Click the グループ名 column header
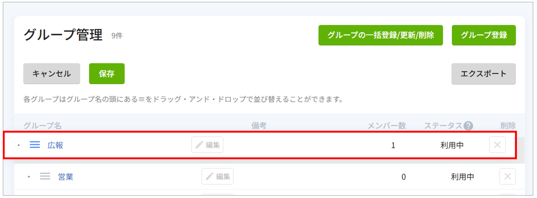The image size is (537, 198). tap(43, 126)
